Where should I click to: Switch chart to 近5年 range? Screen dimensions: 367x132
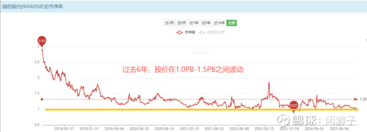[206, 23]
